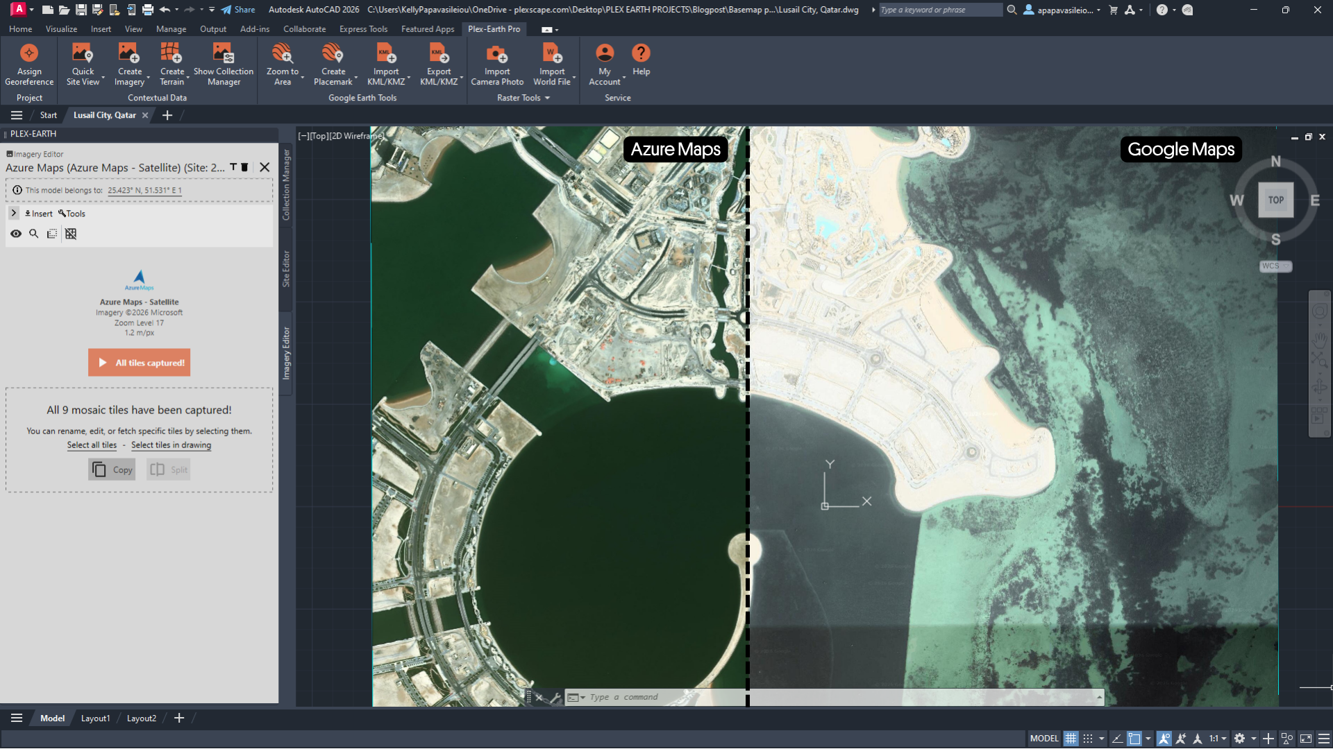The width and height of the screenshot is (1333, 749).
Task: Switch to the Layout1 tab
Action: point(95,718)
